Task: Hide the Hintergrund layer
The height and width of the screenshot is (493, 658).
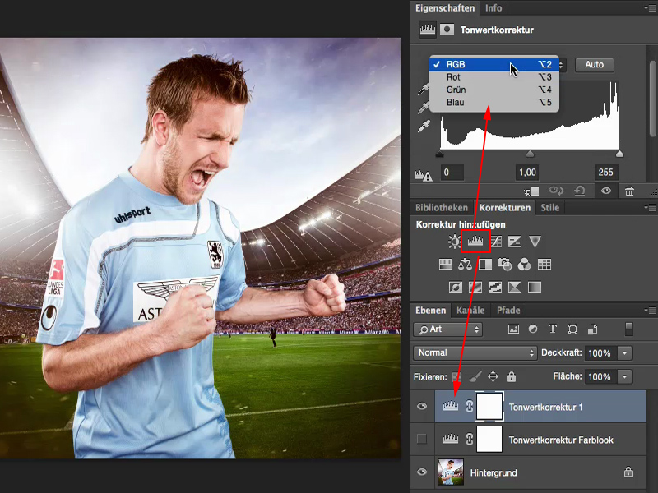Action: (x=422, y=472)
